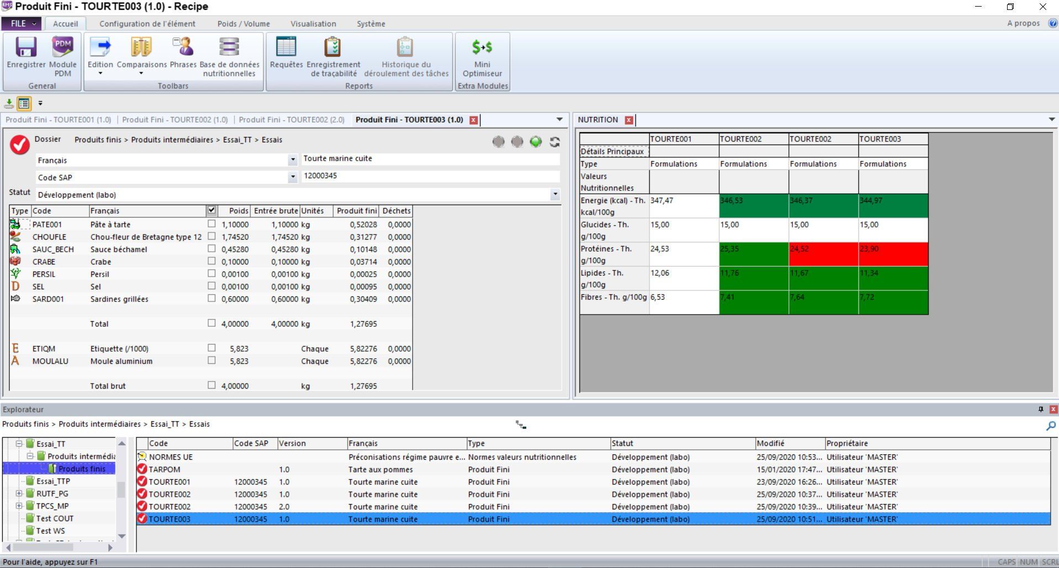Tick the checkbox beside SARD001 Sardines grillées

(x=212, y=299)
